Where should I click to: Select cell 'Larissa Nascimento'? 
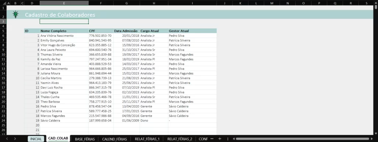click(x=64, y=68)
